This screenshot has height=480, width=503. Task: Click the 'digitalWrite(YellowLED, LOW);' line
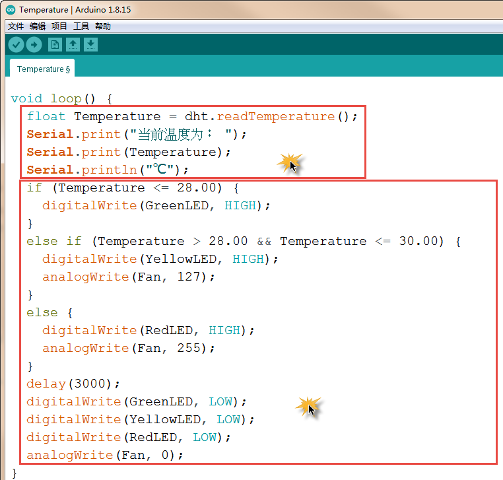(141, 420)
